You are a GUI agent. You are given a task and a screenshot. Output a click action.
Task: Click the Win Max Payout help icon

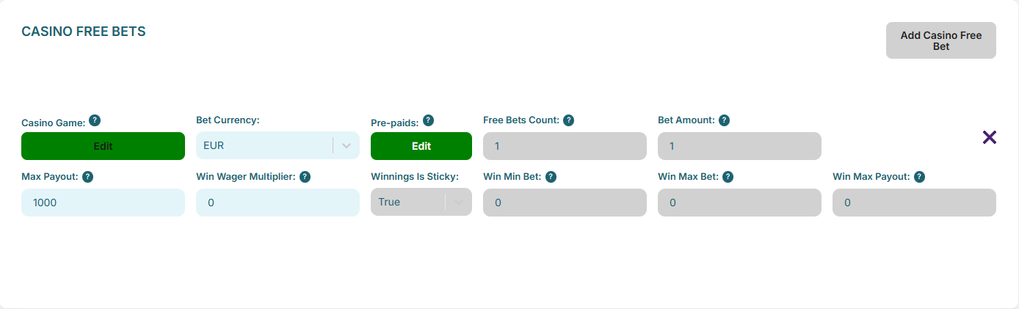919,177
